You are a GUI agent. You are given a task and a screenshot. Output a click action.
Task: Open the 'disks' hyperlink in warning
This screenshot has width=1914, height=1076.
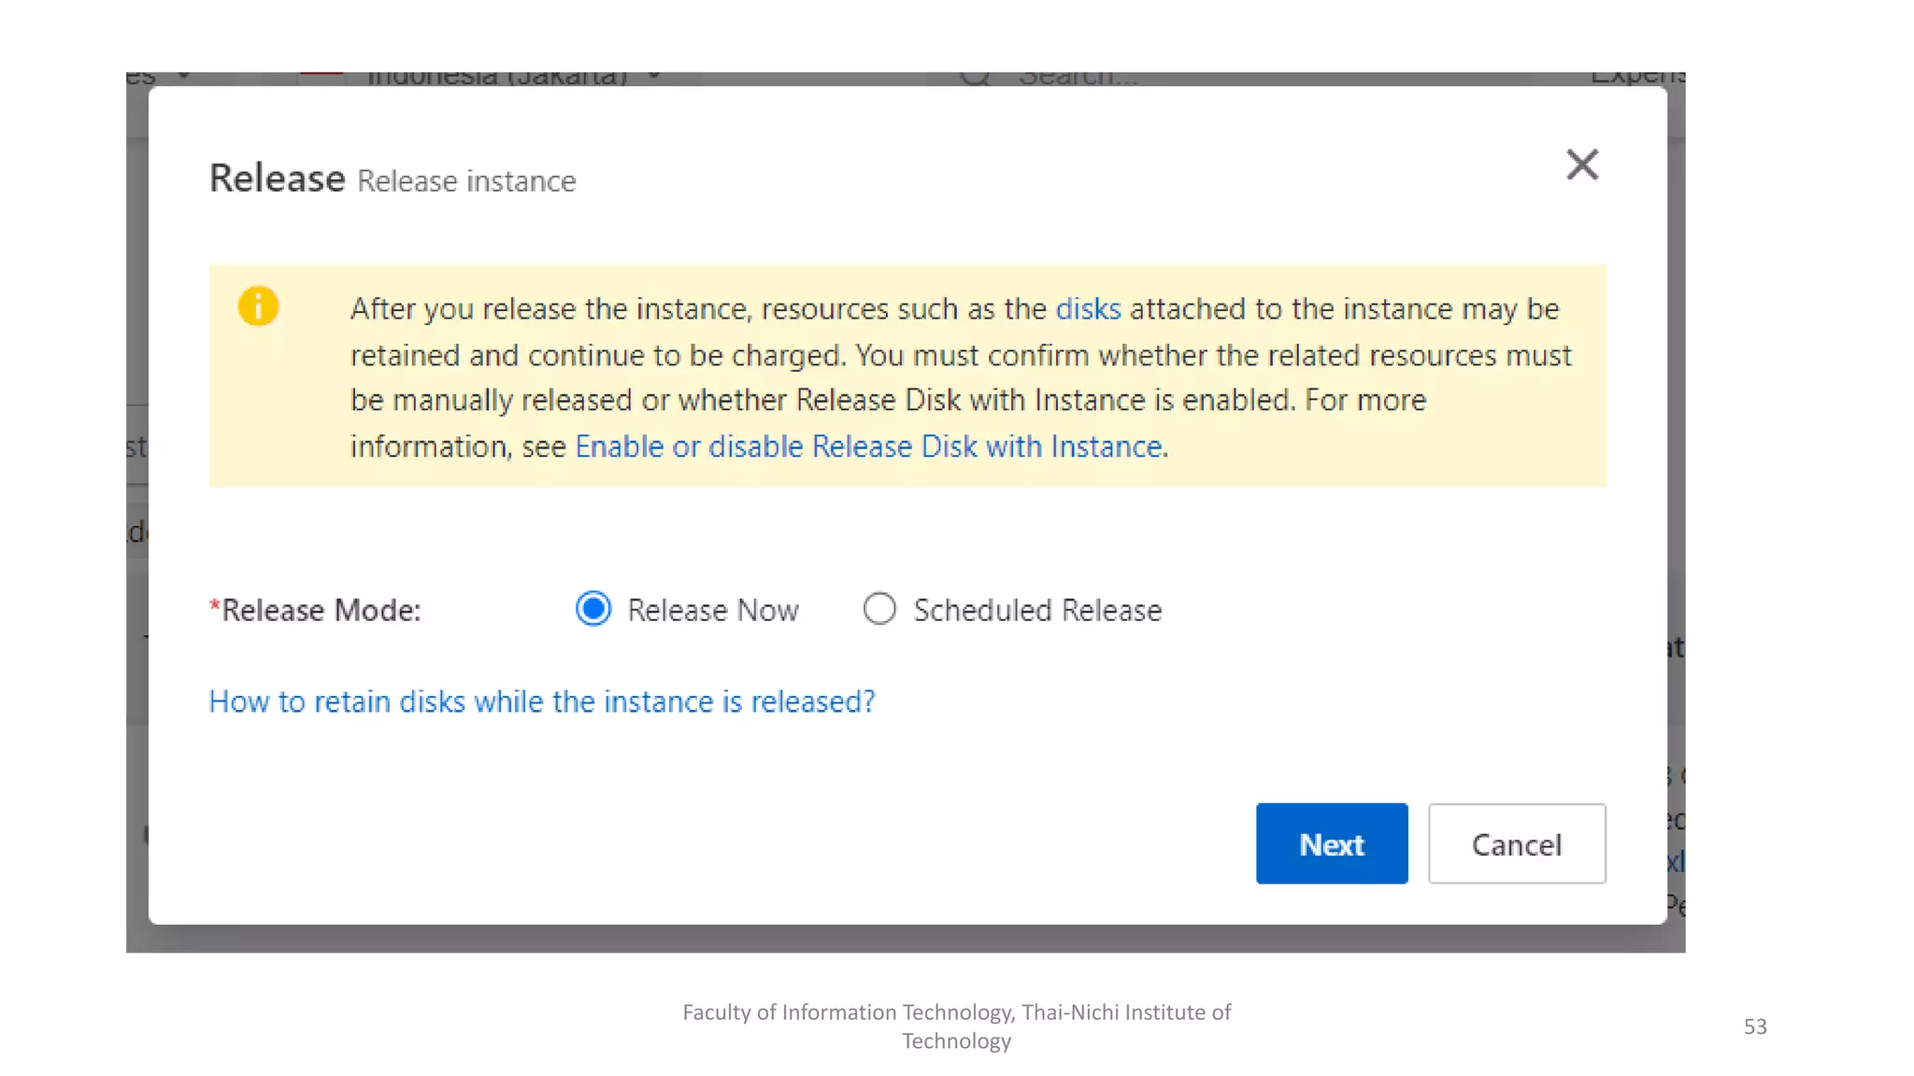point(1088,309)
